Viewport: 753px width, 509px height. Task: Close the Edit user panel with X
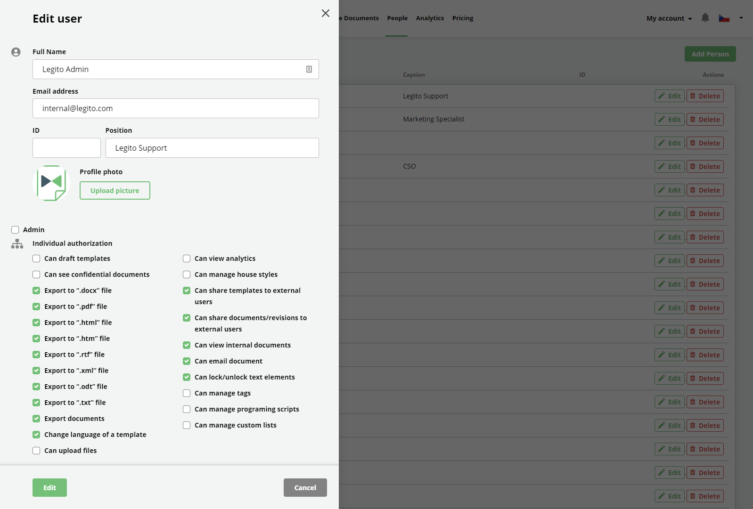(325, 13)
